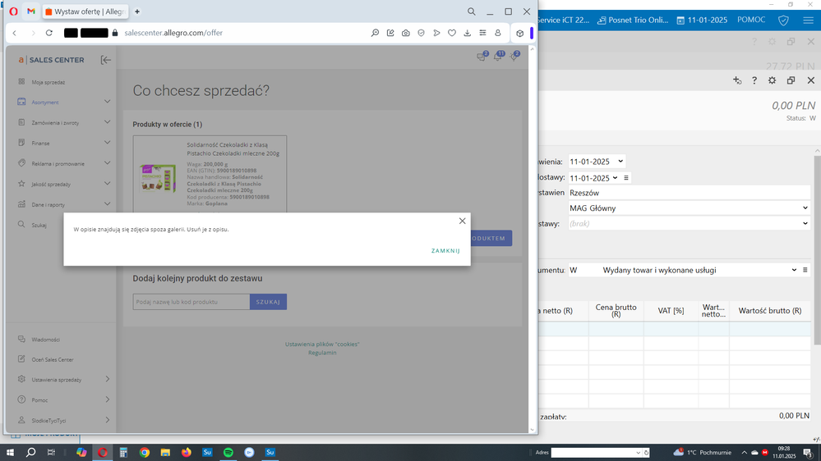Close the description warning dialog with X

462,221
